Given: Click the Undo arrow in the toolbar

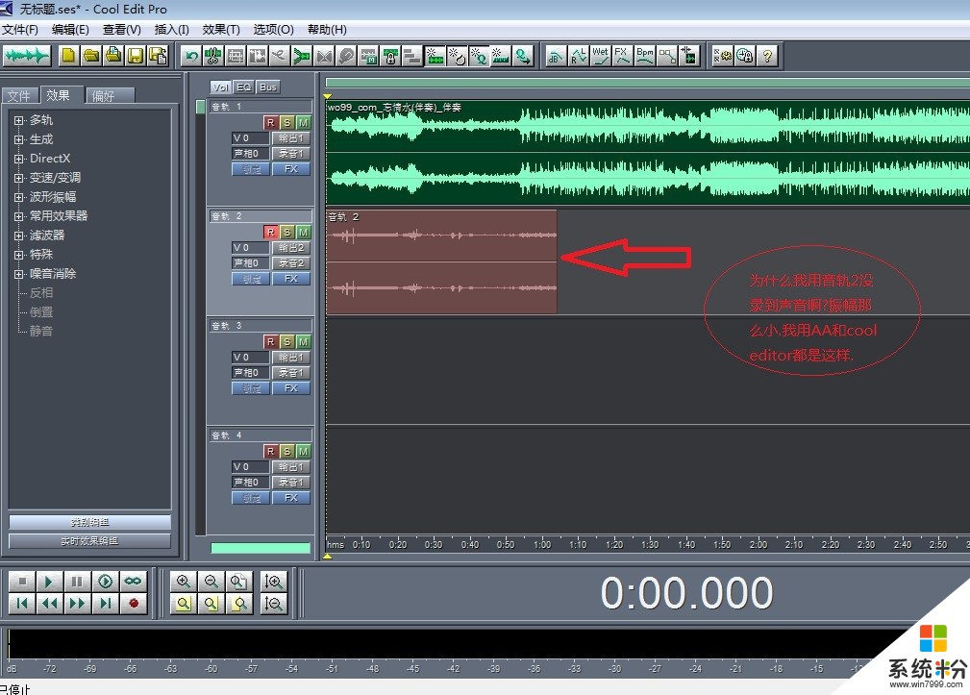Looking at the screenshot, I should 191,56.
